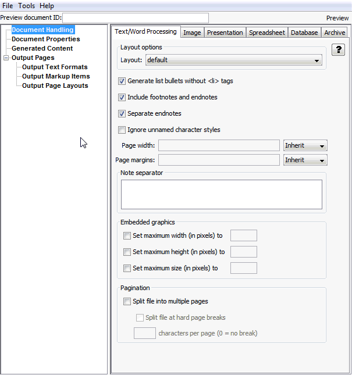Viewport: 352px width, 375px height.
Task: Select Output Text Formats tree item
Action: tap(55, 67)
